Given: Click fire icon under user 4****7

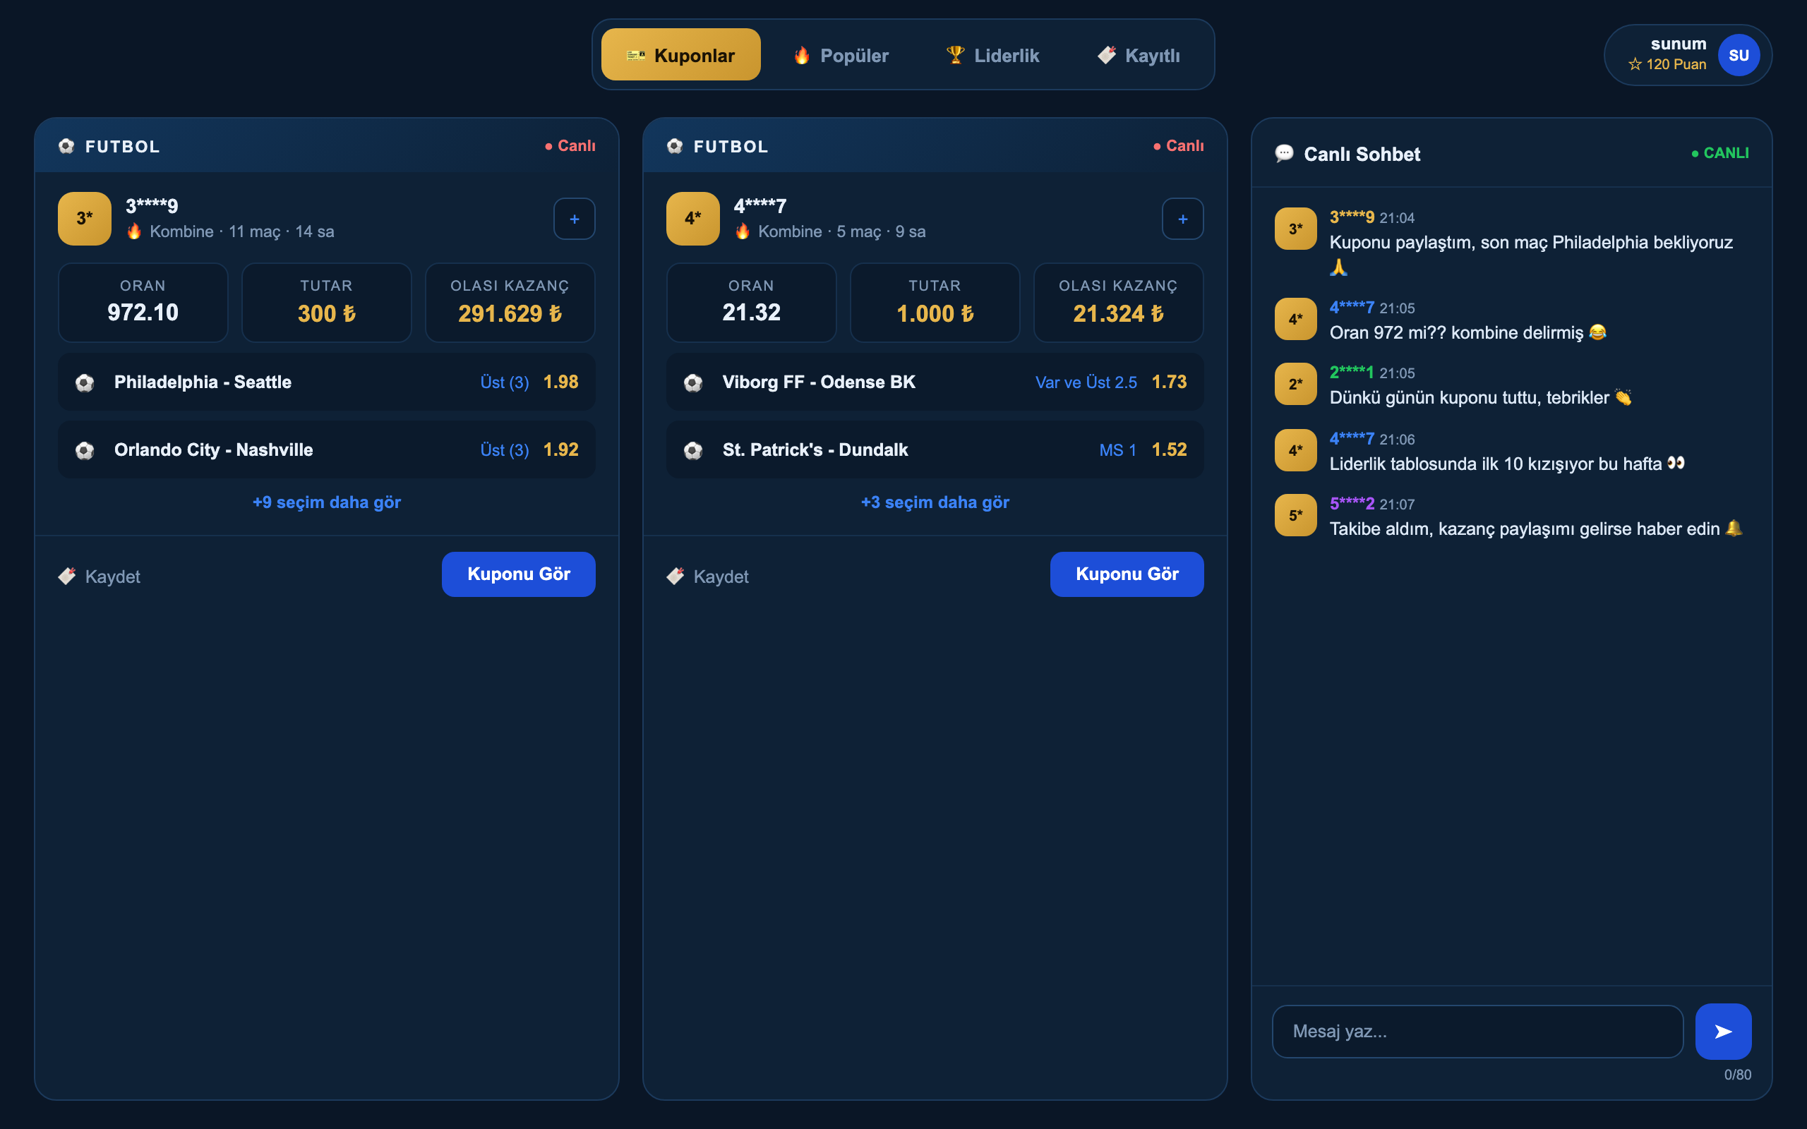Looking at the screenshot, I should (743, 231).
